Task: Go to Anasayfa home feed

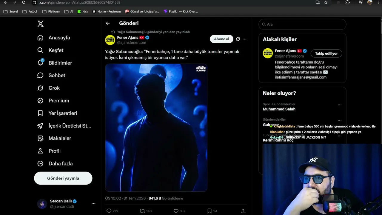Action: tap(54, 38)
